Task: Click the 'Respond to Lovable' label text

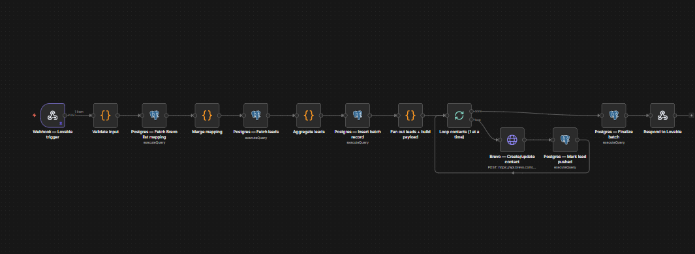Action: point(662,132)
